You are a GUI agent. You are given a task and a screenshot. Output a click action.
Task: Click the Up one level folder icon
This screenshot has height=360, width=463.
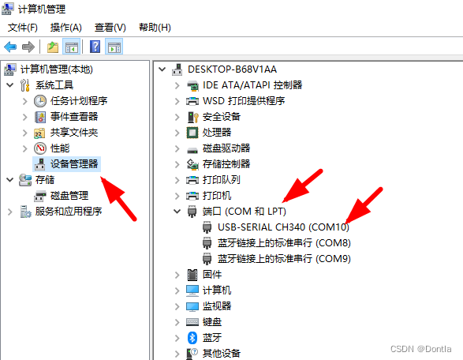pyautogui.click(x=53, y=47)
